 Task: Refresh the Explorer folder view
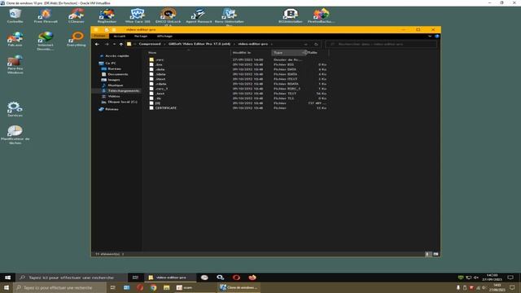(x=317, y=44)
